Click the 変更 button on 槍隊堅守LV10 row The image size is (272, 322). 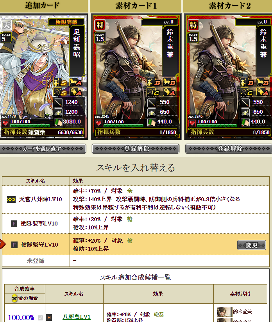tap(252, 245)
